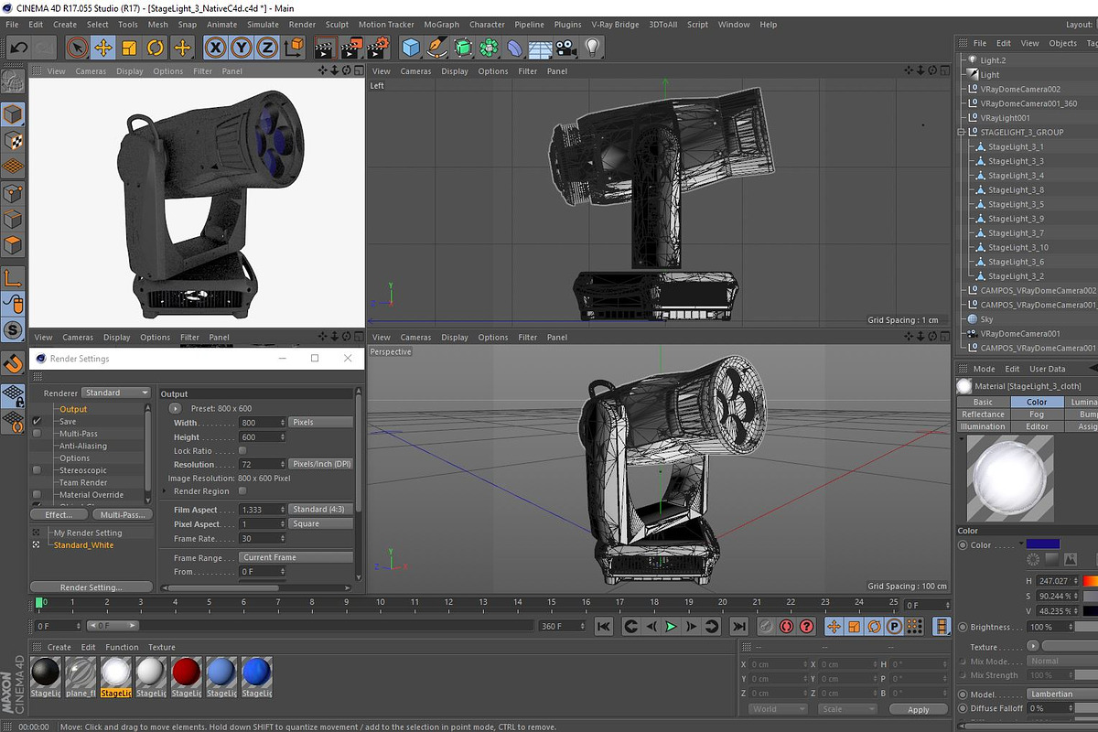This screenshot has width=1098, height=732.
Task: Toggle the Render Region checkbox
Action: [242, 491]
